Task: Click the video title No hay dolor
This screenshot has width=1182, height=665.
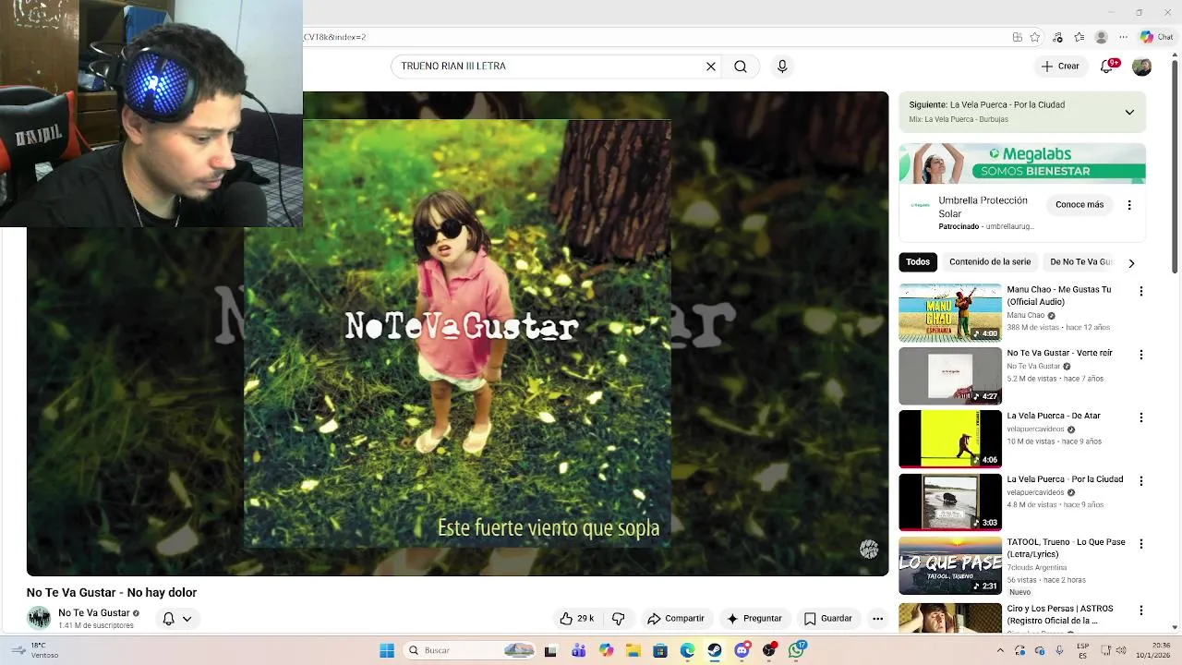Action: tap(112, 593)
